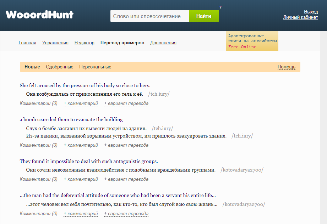The image size is (327, 224).
Task: Open the Главная menu item
Action: click(x=27, y=43)
